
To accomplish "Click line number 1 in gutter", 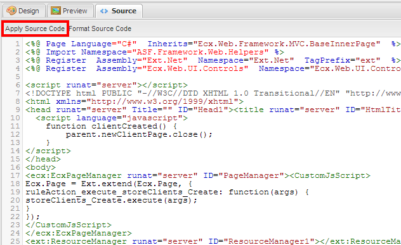I will [x=17, y=44].
